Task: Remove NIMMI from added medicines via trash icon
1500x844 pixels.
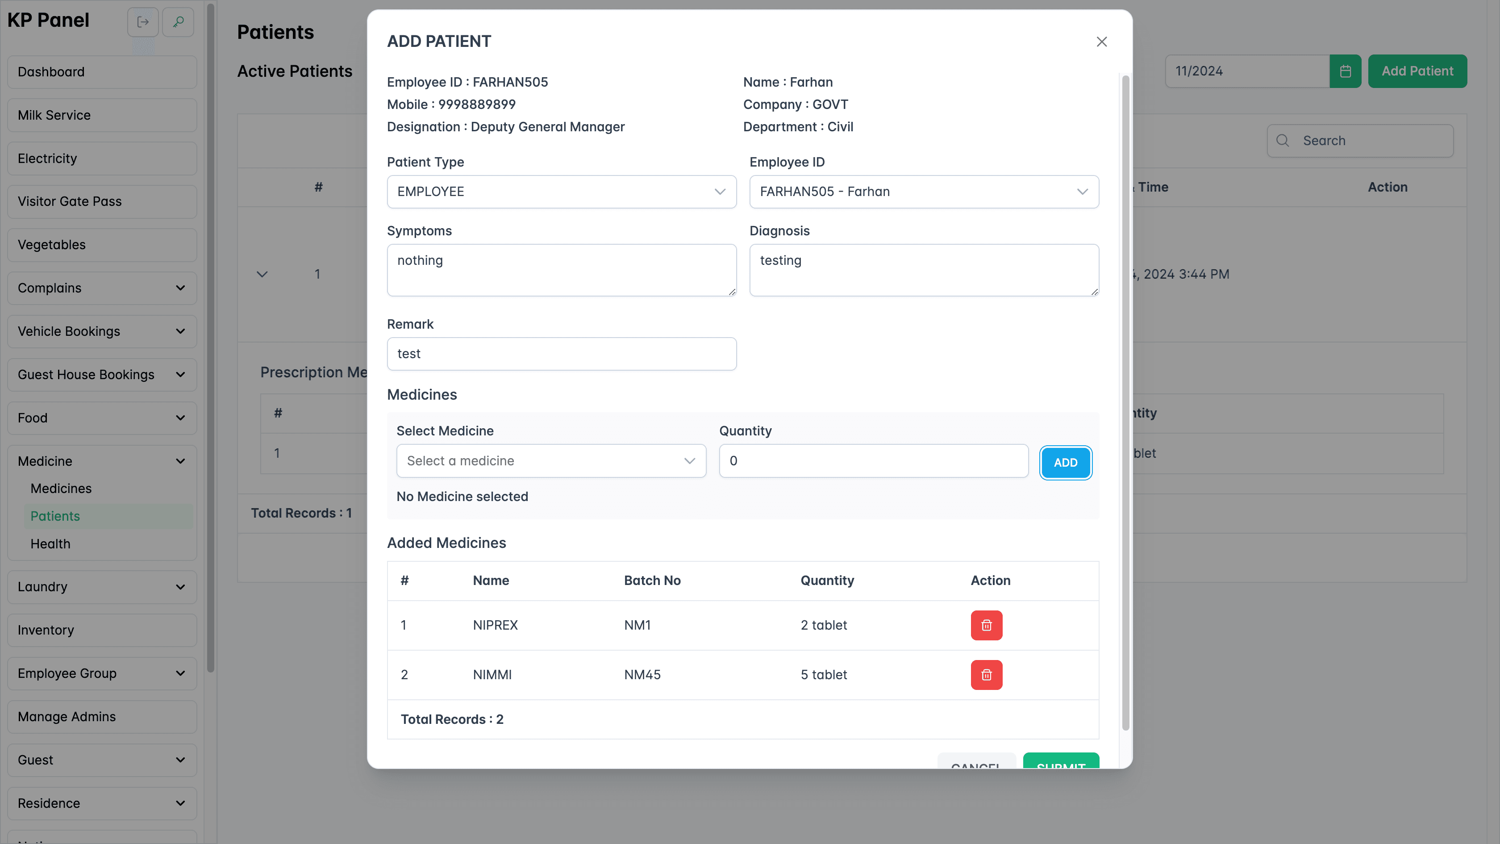Action: coord(987,674)
